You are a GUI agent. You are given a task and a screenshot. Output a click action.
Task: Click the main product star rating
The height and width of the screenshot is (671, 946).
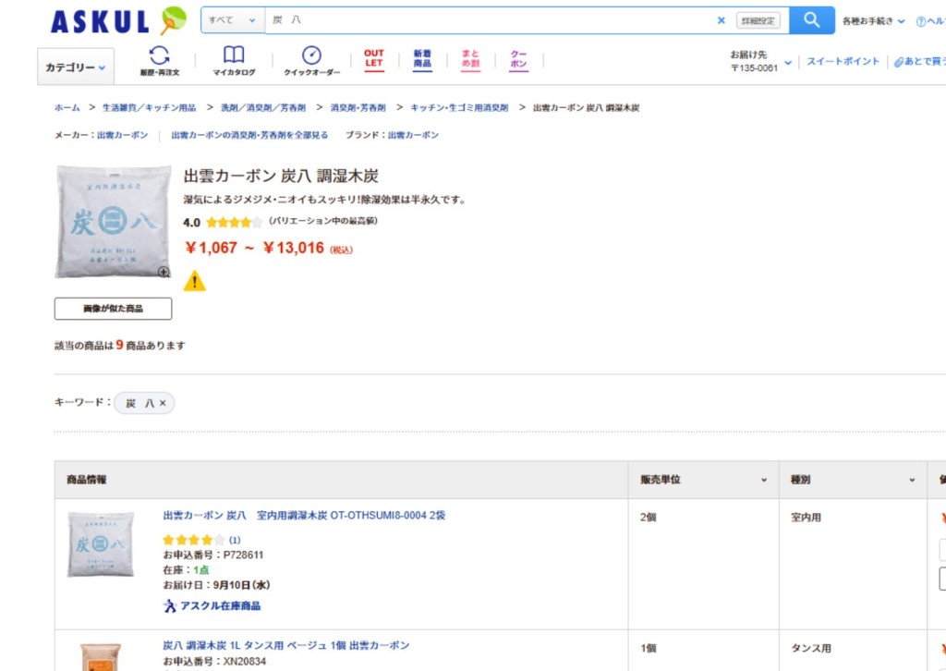coord(234,222)
